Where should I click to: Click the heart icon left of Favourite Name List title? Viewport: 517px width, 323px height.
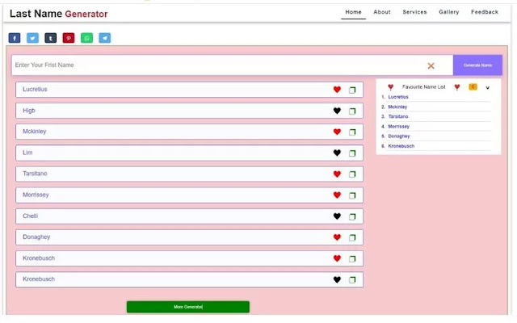click(x=391, y=87)
